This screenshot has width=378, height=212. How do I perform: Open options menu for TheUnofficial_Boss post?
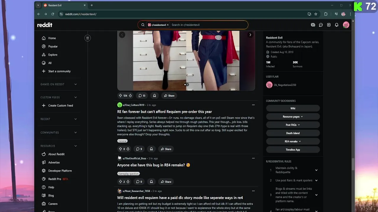[x=253, y=158]
